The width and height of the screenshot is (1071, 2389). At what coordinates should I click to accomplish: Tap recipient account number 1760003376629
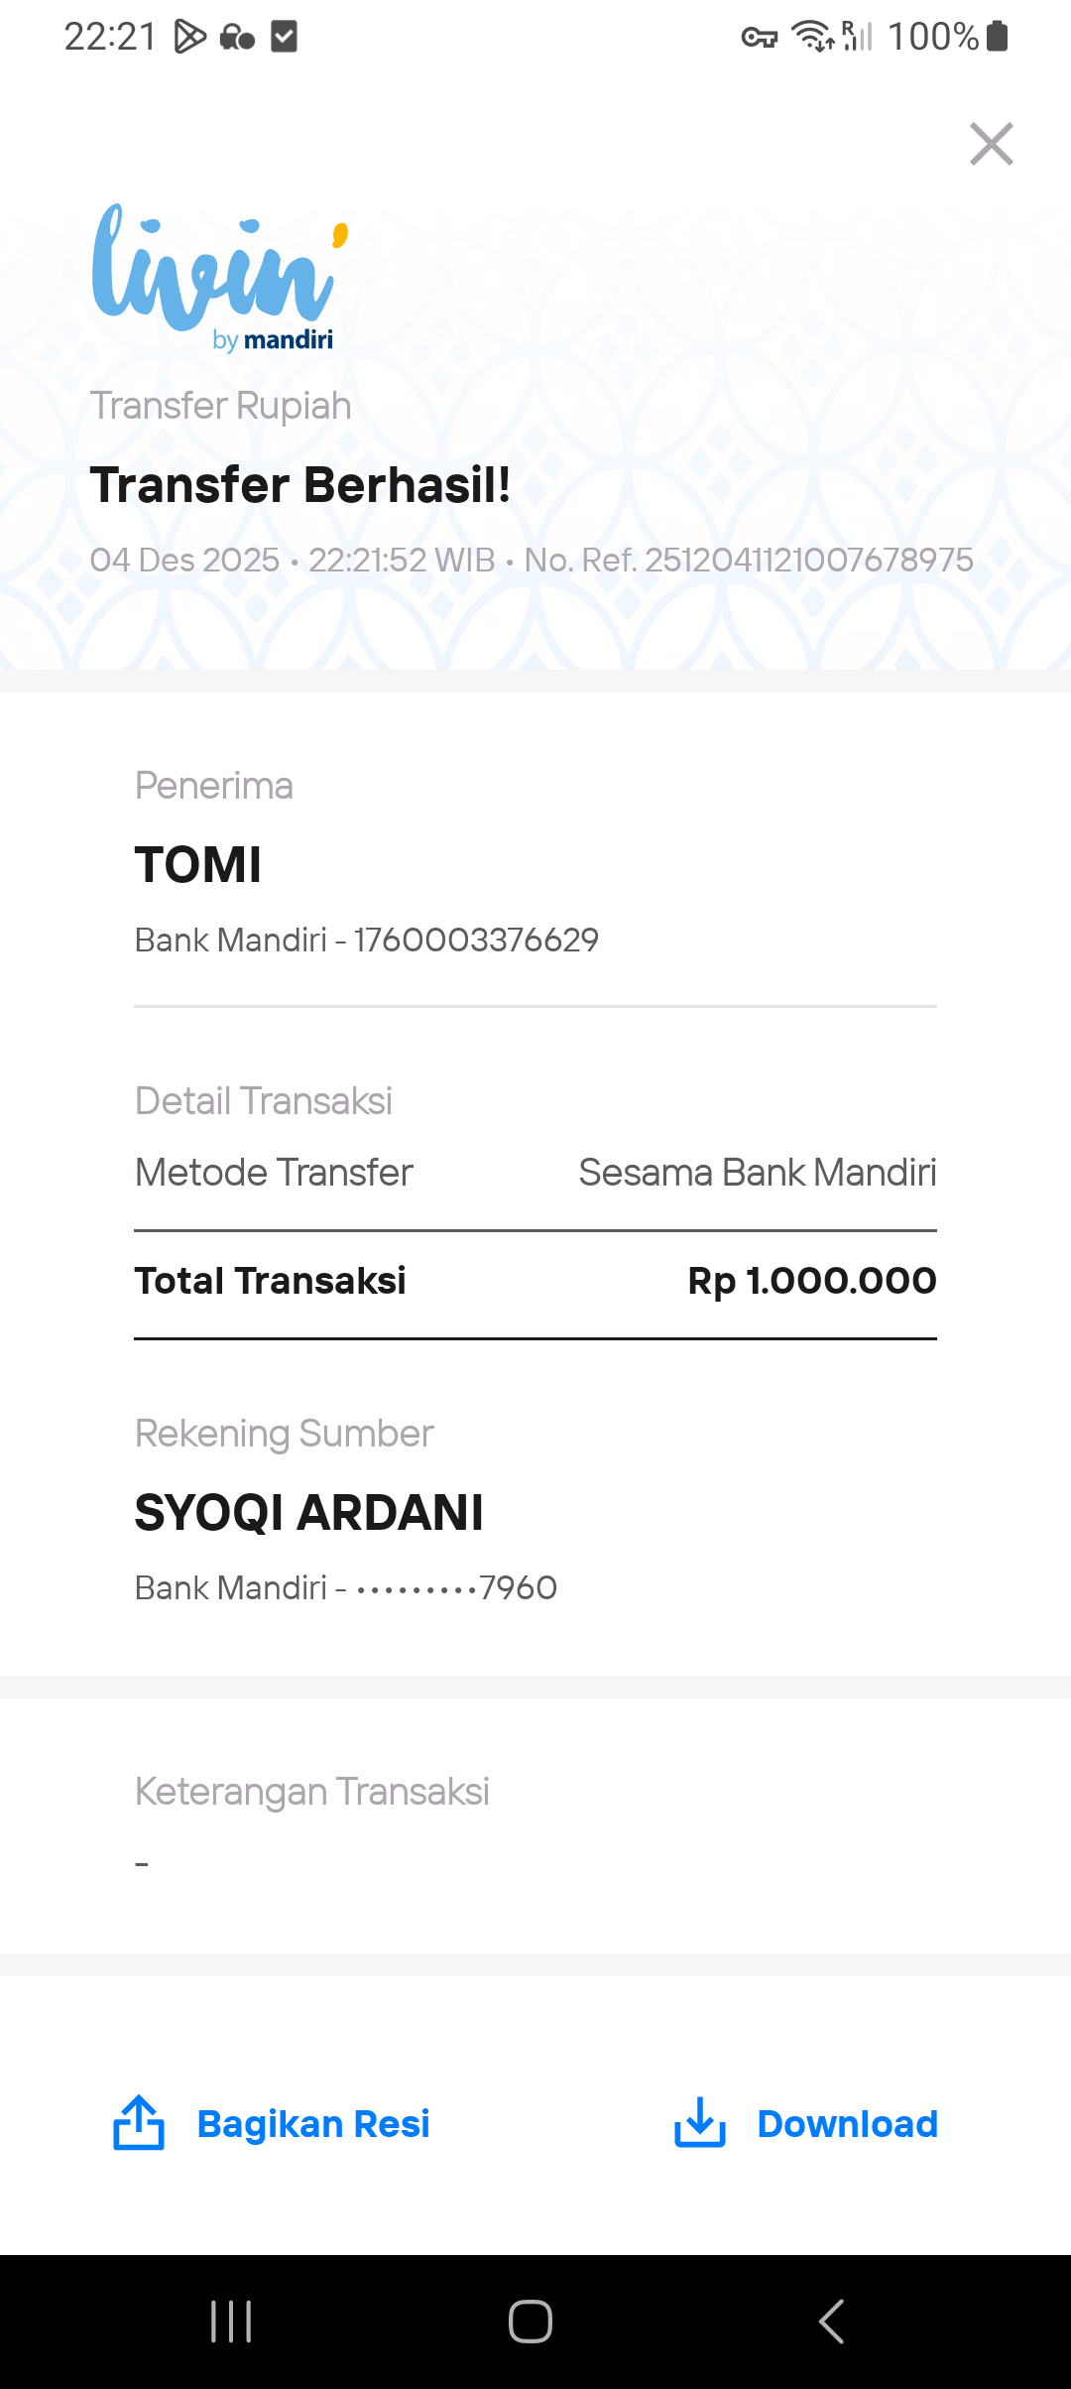[476, 940]
